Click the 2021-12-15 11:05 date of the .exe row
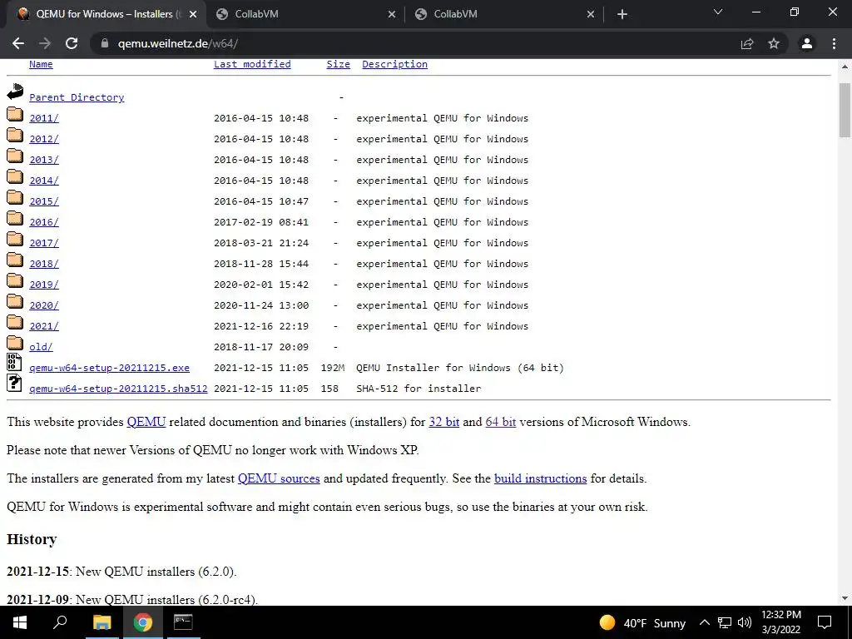The height and width of the screenshot is (639, 852). point(261,368)
